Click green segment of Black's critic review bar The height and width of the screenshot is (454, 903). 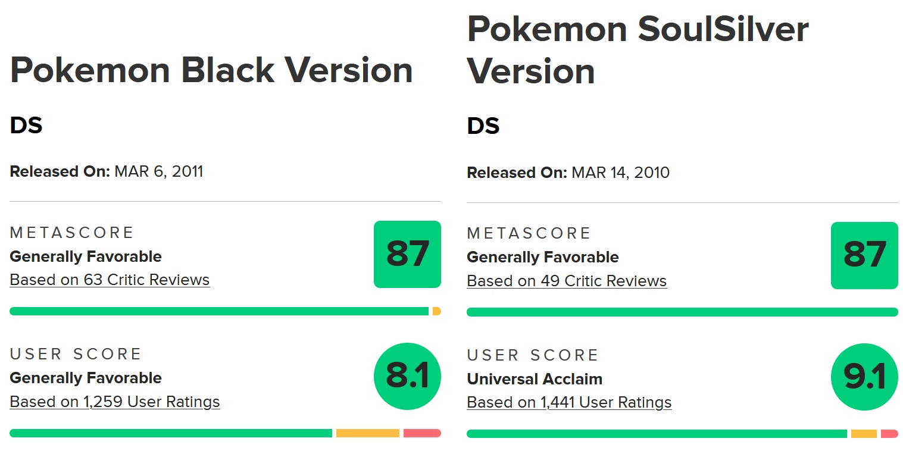[219, 311]
